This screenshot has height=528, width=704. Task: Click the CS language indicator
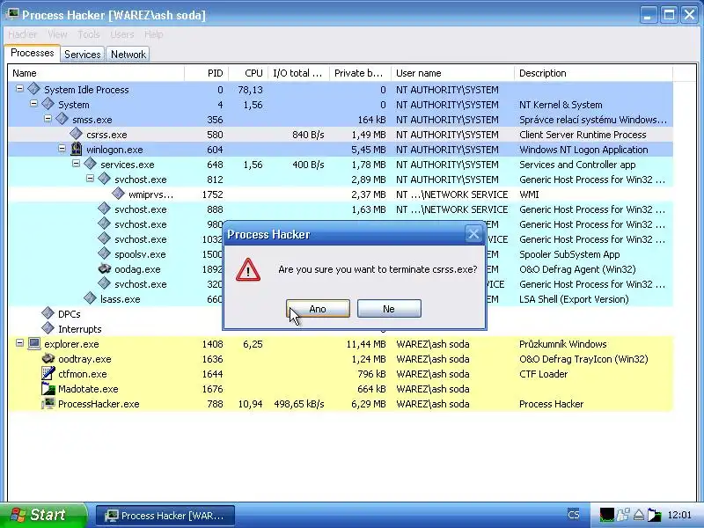[574, 515]
